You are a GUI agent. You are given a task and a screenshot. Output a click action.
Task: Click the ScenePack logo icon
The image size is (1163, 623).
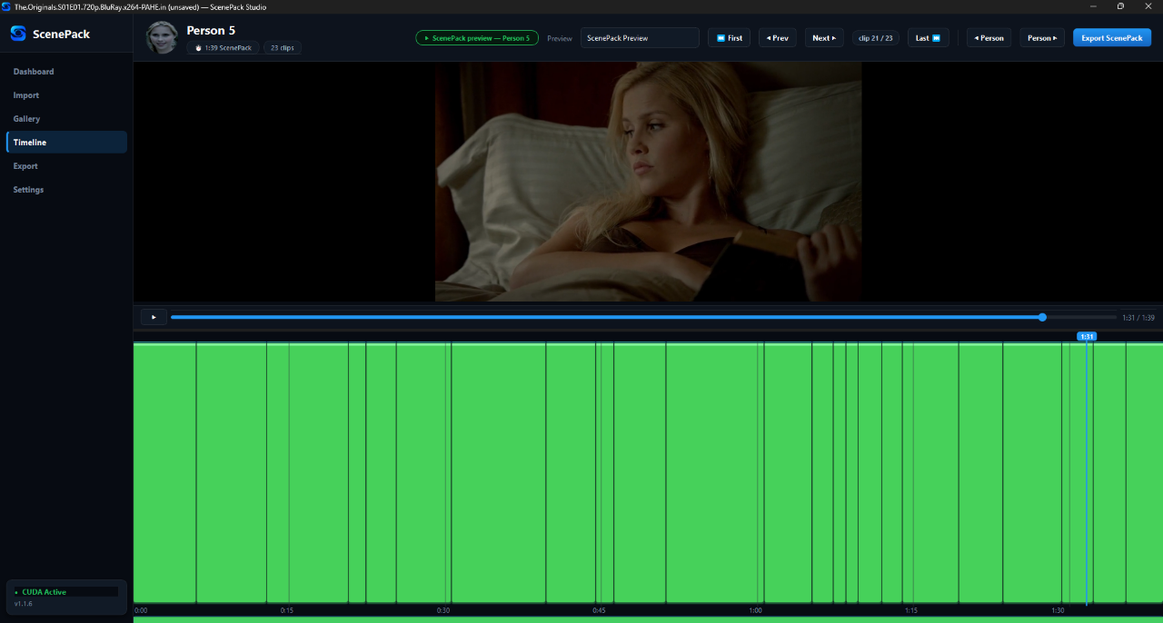tap(18, 34)
